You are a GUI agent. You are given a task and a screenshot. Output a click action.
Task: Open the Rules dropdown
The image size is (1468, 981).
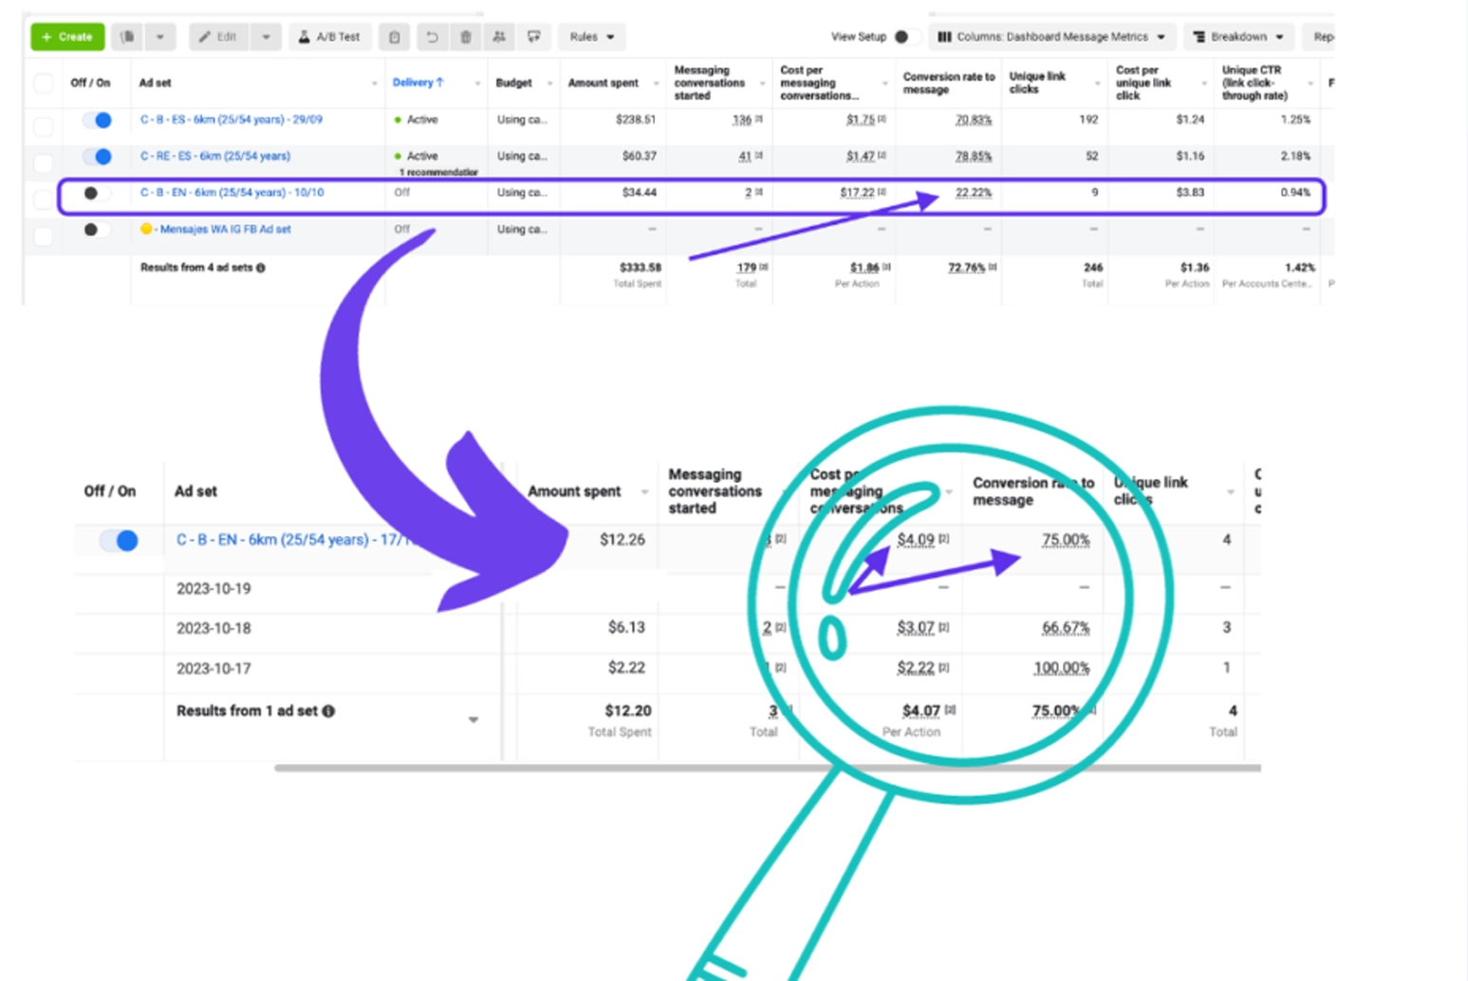(592, 37)
